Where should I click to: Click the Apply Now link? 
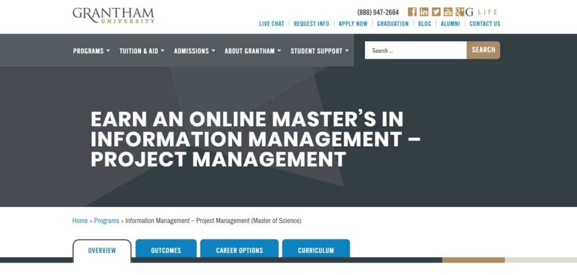point(353,24)
